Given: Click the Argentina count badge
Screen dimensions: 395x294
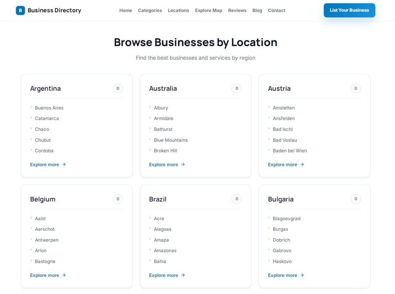Looking at the screenshot, I should 118,89.
